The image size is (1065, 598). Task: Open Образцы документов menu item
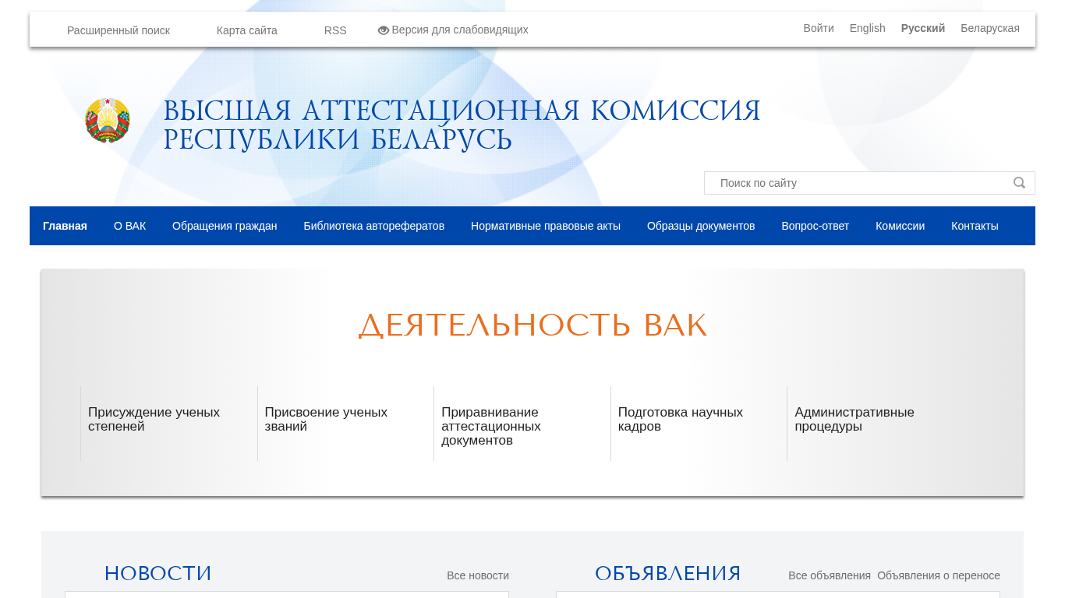point(701,226)
